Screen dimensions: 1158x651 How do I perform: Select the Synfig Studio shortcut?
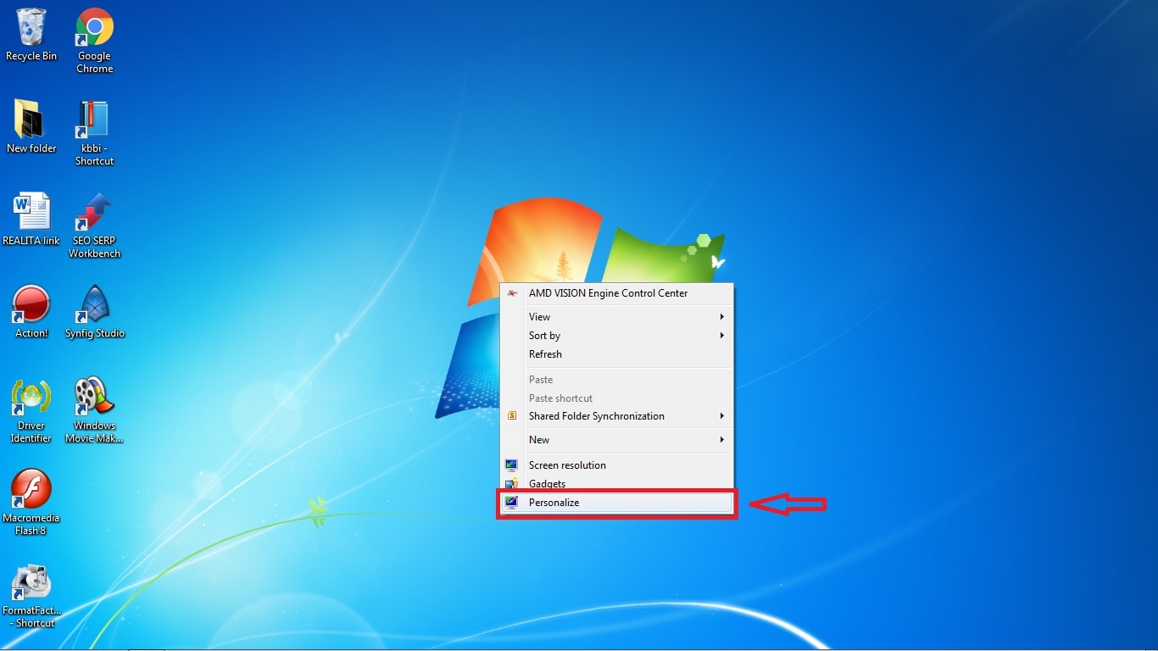tap(95, 312)
